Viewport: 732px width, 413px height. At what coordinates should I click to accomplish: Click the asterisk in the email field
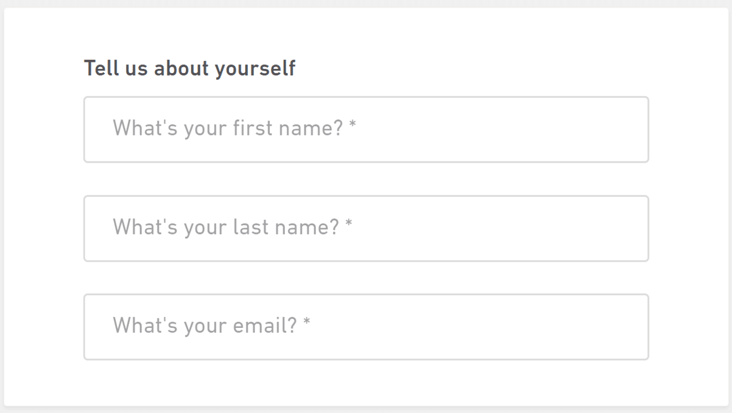pos(307,323)
